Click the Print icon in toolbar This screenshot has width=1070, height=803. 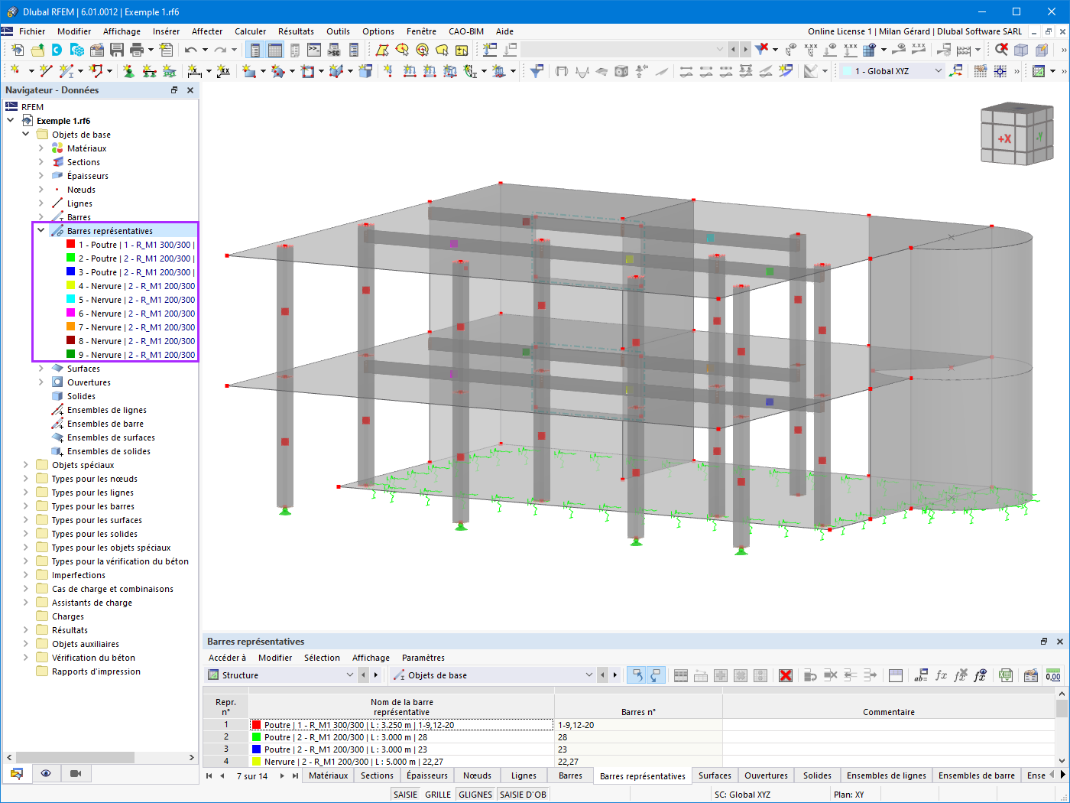pos(137,50)
